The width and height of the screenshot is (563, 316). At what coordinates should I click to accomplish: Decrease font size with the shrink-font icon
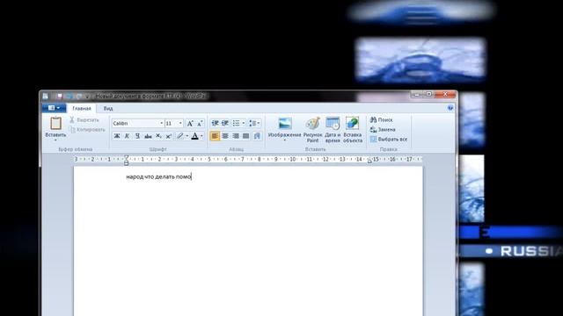tap(201, 123)
